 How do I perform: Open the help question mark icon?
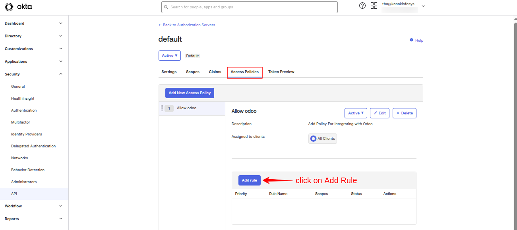(362, 6)
